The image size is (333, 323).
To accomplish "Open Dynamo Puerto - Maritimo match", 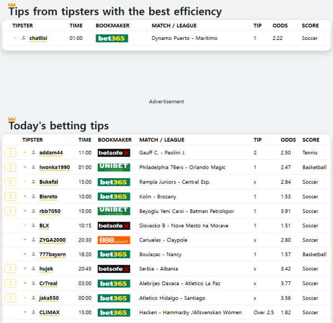I will [x=184, y=38].
